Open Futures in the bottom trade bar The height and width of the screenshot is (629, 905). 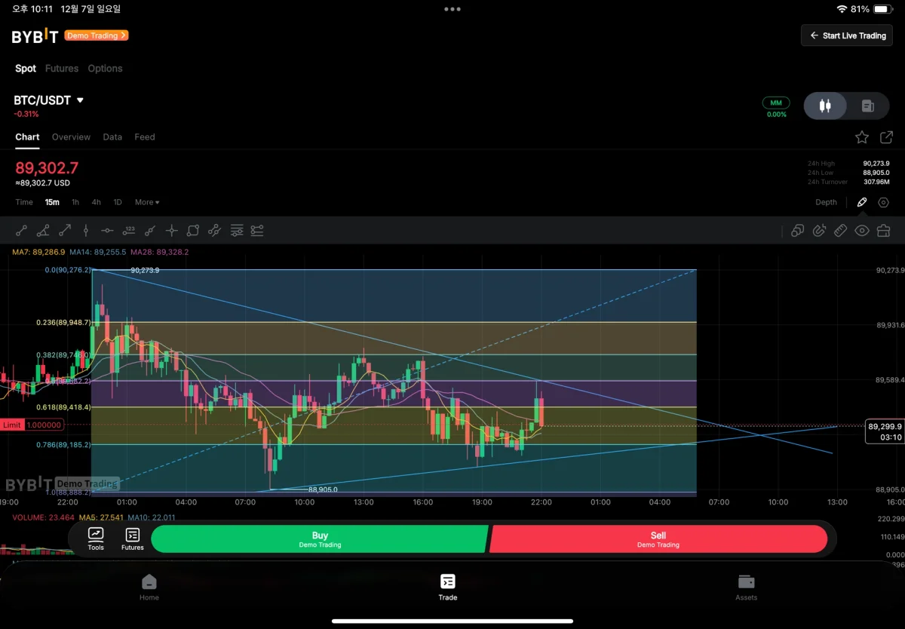(x=133, y=539)
